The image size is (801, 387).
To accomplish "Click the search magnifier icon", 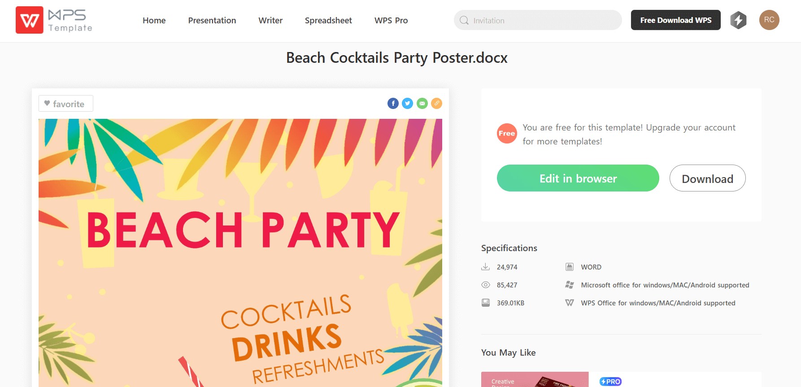I will click(464, 21).
